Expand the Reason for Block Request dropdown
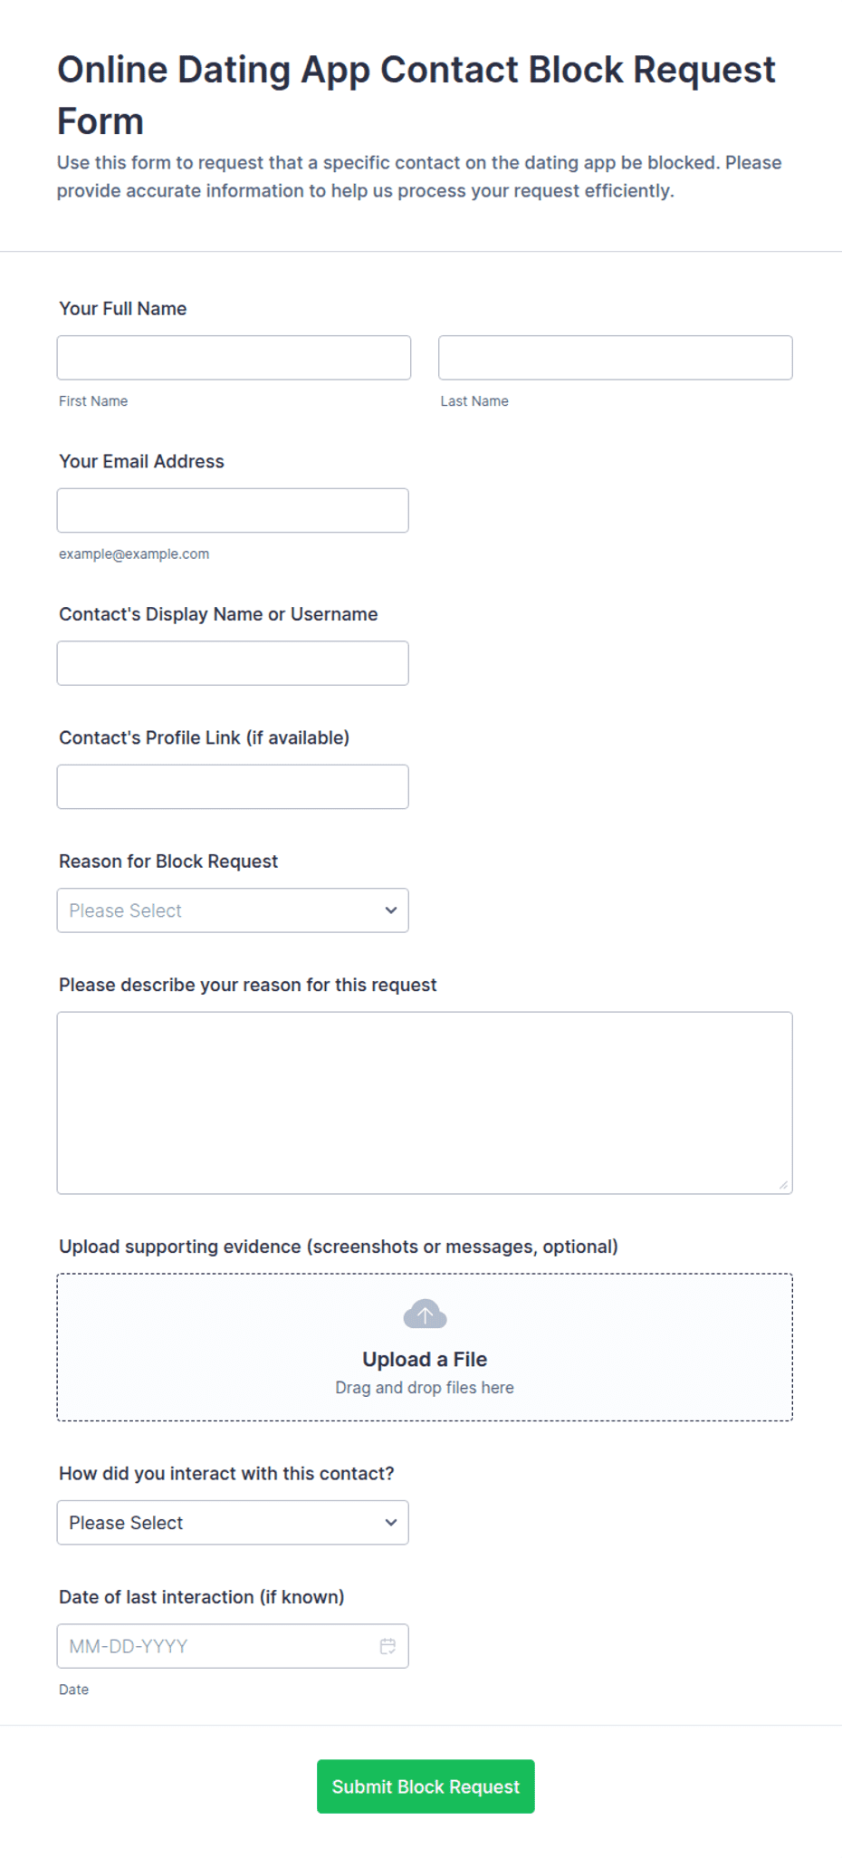842x1858 pixels. 233,910
